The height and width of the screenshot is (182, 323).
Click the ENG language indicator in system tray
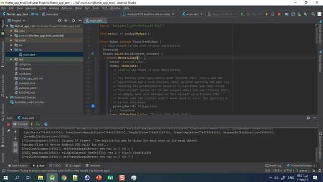click(291, 177)
